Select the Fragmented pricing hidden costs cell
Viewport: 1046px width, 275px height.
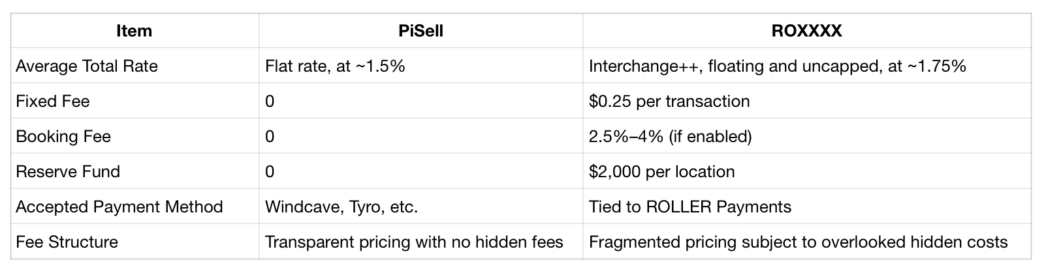806,242
